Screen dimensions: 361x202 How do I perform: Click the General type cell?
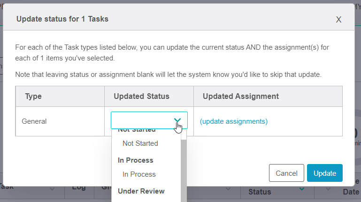(34, 121)
